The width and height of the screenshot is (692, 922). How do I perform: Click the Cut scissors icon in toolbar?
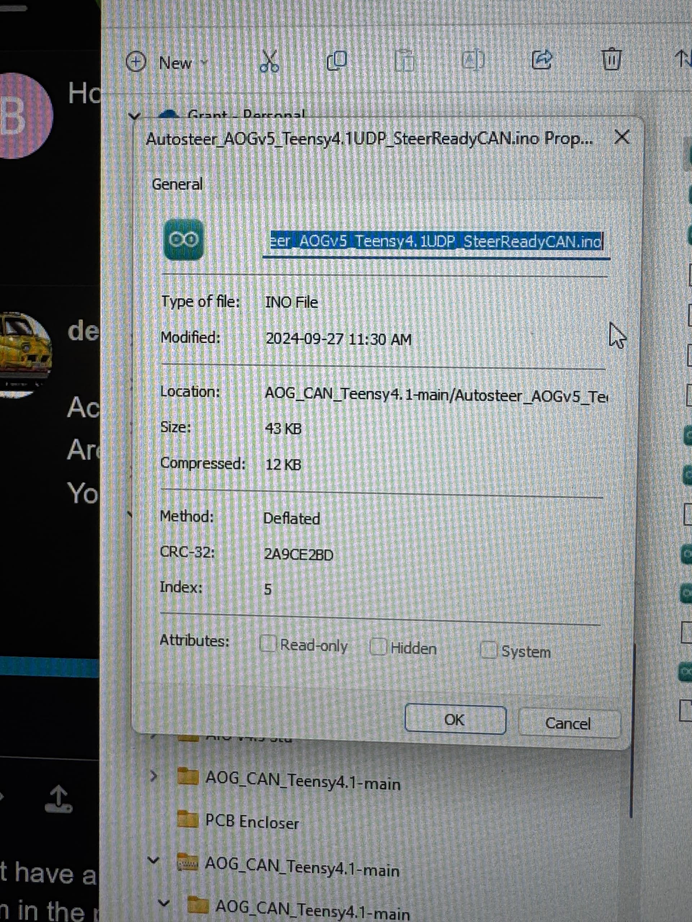point(270,62)
